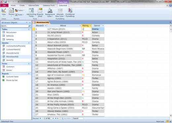Click the Help question mark icon
Screen dimensions: 172x123
point(170,5)
